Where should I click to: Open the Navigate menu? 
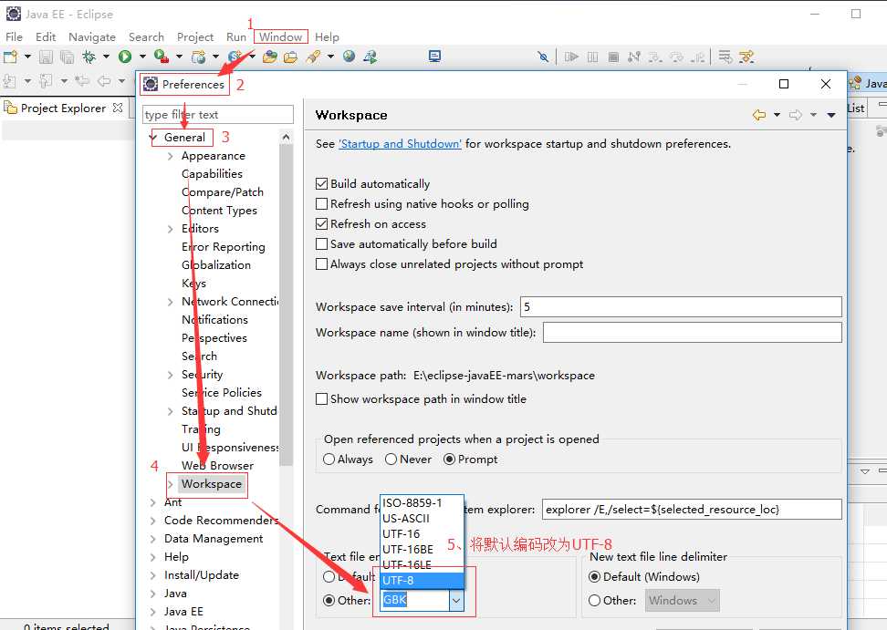pos(92,36)
